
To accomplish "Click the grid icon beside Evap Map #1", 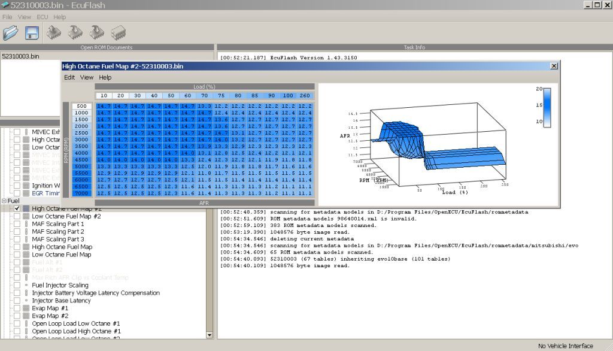I will (26, 308).
